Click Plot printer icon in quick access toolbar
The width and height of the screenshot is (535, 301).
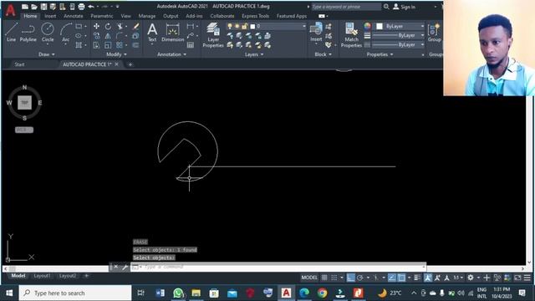[x=81, y=7]
